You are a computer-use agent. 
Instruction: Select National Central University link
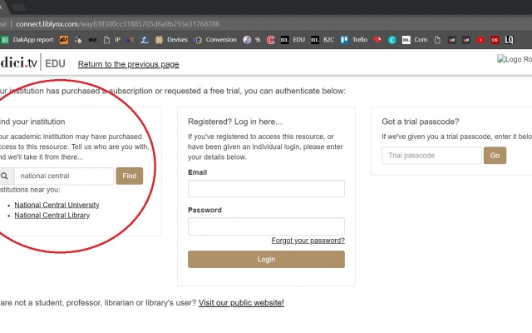[x=57, y=205]
